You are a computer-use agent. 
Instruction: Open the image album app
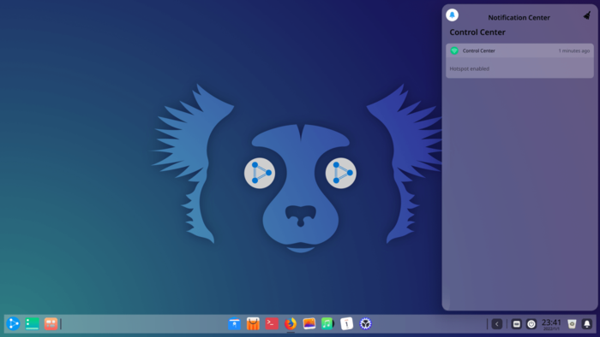309,323
